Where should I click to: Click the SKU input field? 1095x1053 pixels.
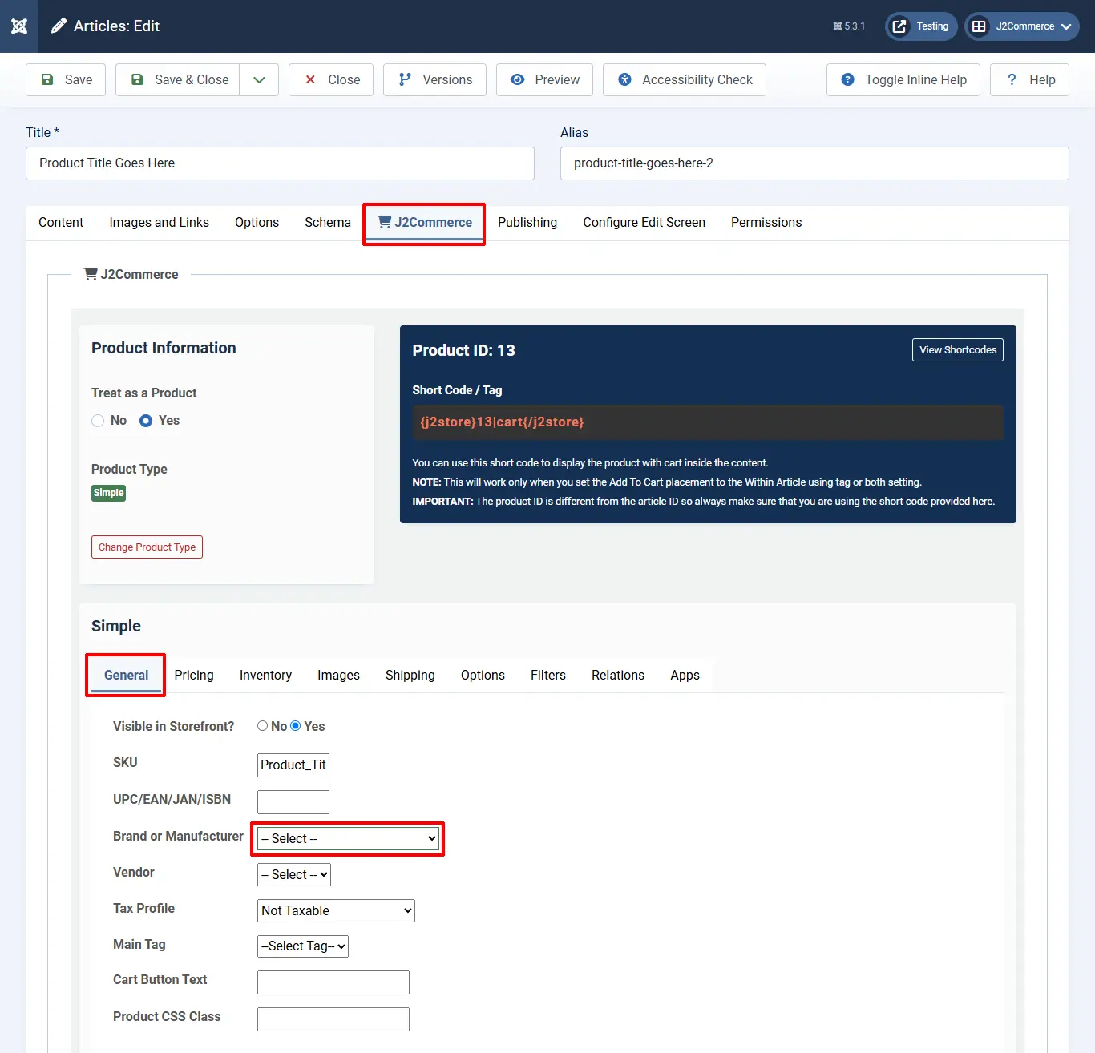click(x=293, y=765)
